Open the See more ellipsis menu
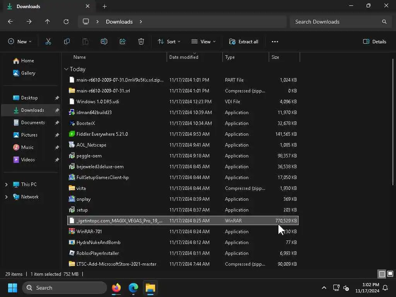Image resolution: width=396 pixels, height=297 pixels. point(275,42)
